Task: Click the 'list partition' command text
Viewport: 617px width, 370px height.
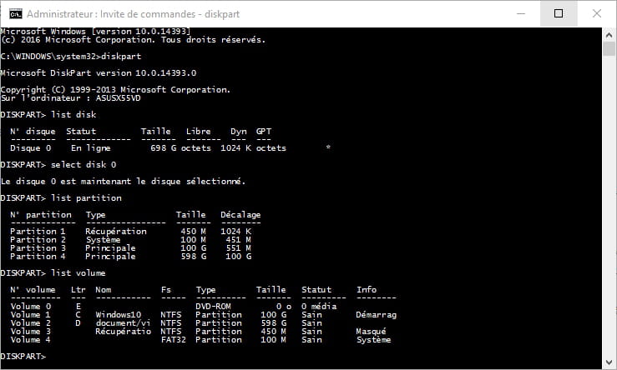Action: pyautogui.click(x=86, y=198)
